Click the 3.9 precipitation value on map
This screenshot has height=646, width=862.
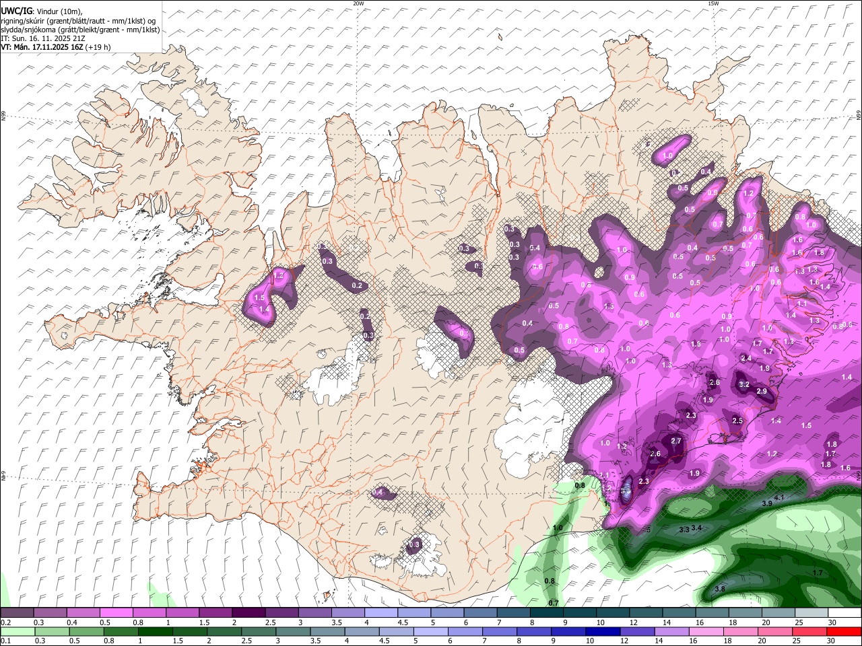(767, 503)
